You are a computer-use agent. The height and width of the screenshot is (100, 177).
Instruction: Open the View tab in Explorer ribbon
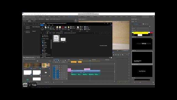(52, 25)
